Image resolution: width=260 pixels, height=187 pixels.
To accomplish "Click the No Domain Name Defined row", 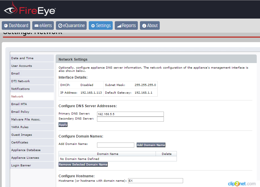I will tap(118, 159).
